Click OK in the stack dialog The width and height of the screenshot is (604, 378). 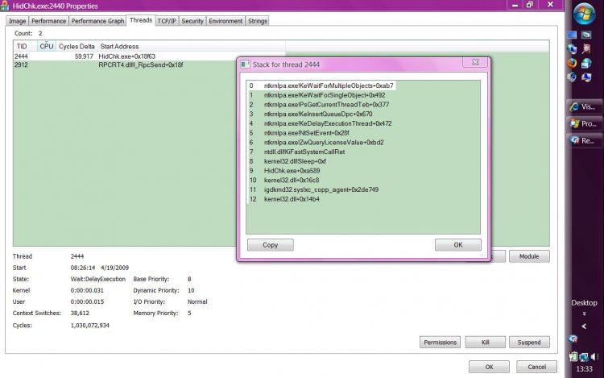click(x=457, y=245)
